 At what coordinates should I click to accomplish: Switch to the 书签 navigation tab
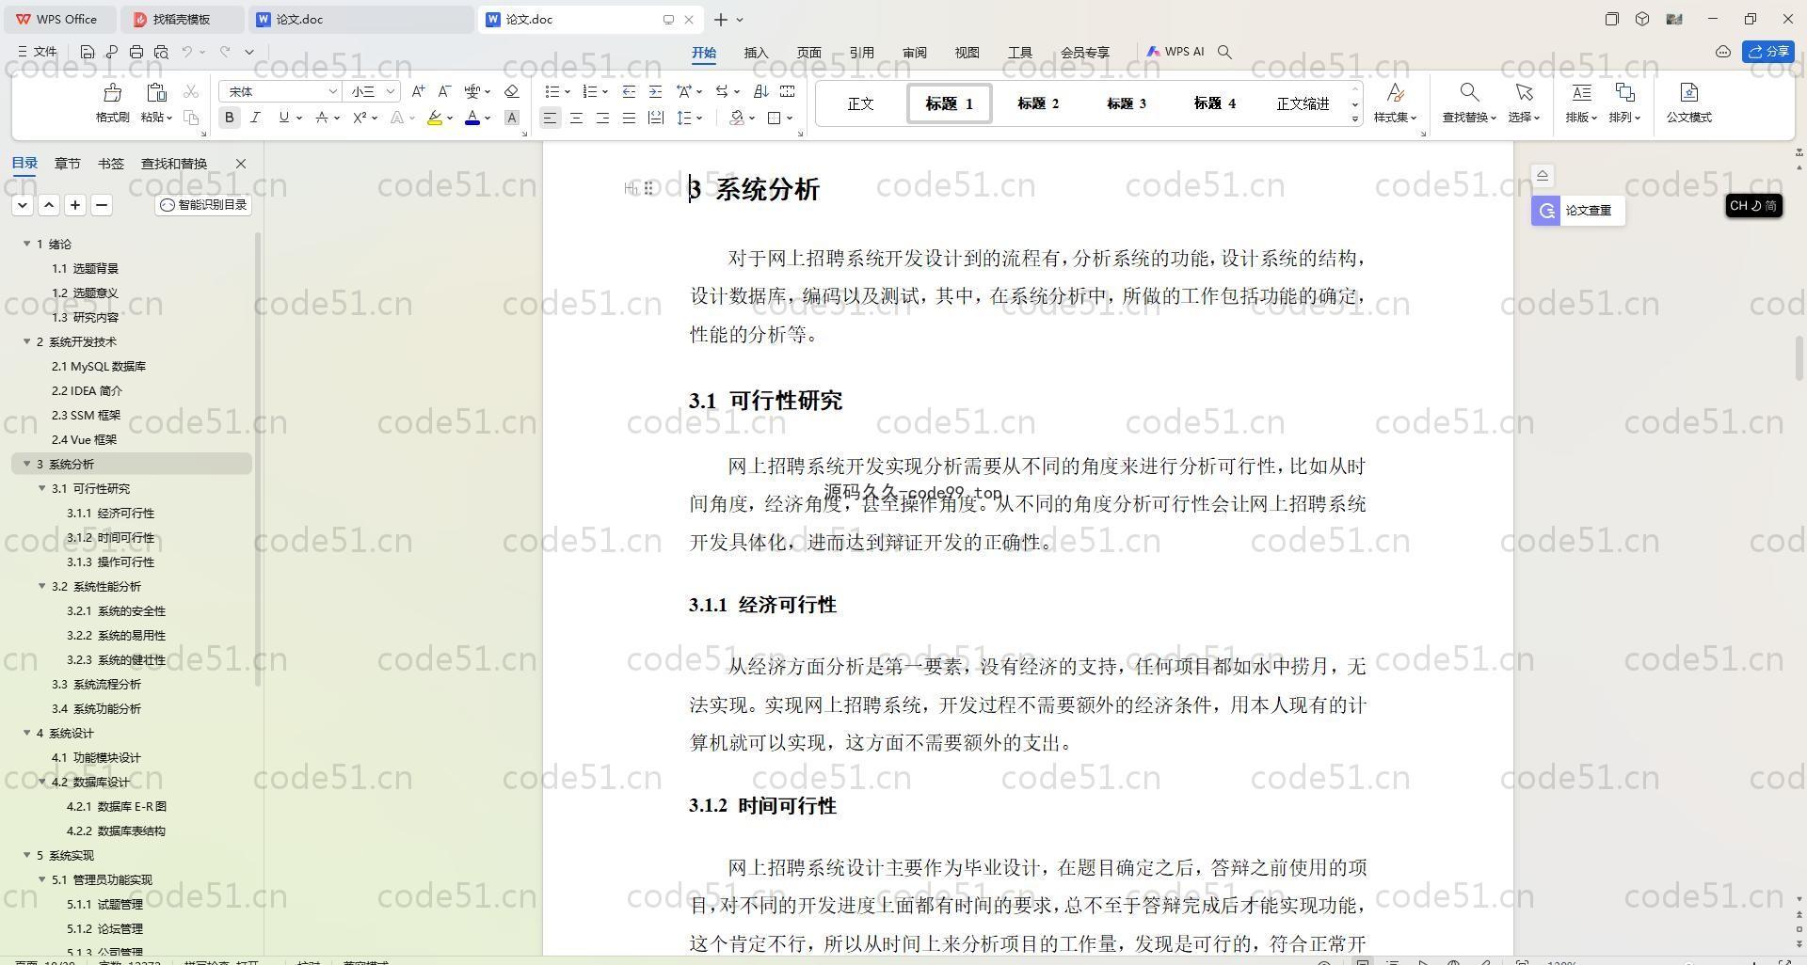(x=110, y=164)
